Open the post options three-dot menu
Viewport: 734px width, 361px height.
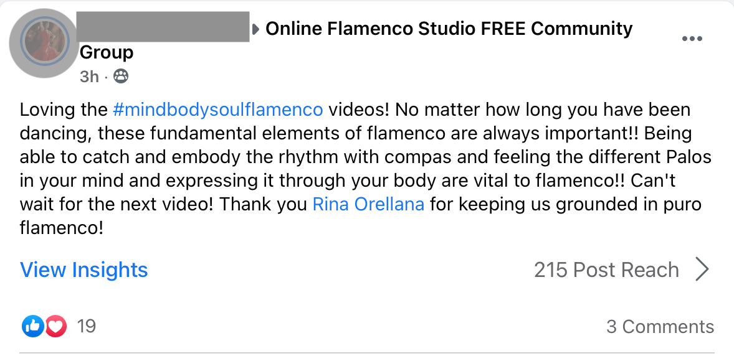point(692,39)
